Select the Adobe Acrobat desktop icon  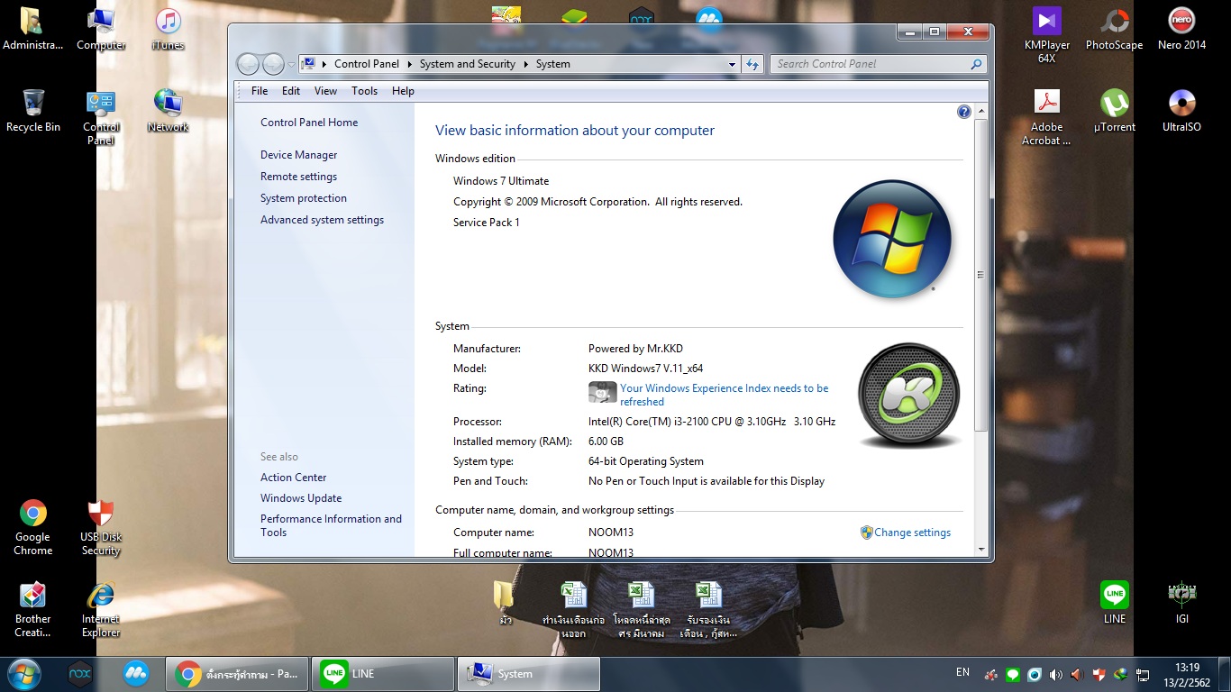(1047, 117)
